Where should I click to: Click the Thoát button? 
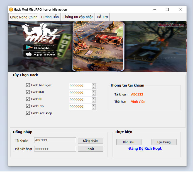pyautogui.click(x=90, y=149)
